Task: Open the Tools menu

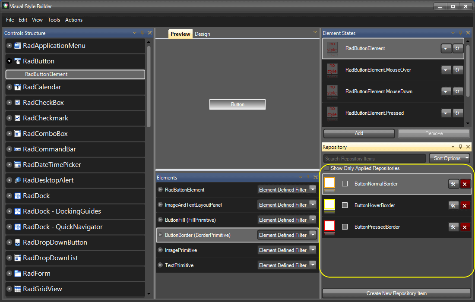Action: click(54, 20)
